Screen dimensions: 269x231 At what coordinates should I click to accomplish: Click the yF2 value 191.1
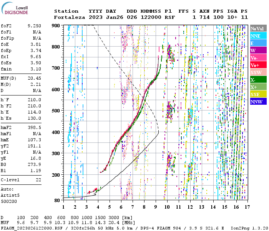34,146
